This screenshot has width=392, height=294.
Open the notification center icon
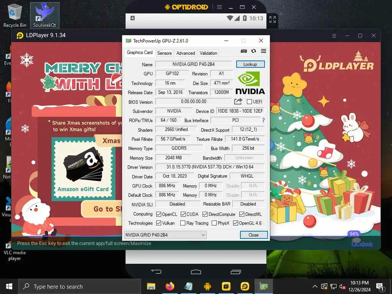coord(380,286)
